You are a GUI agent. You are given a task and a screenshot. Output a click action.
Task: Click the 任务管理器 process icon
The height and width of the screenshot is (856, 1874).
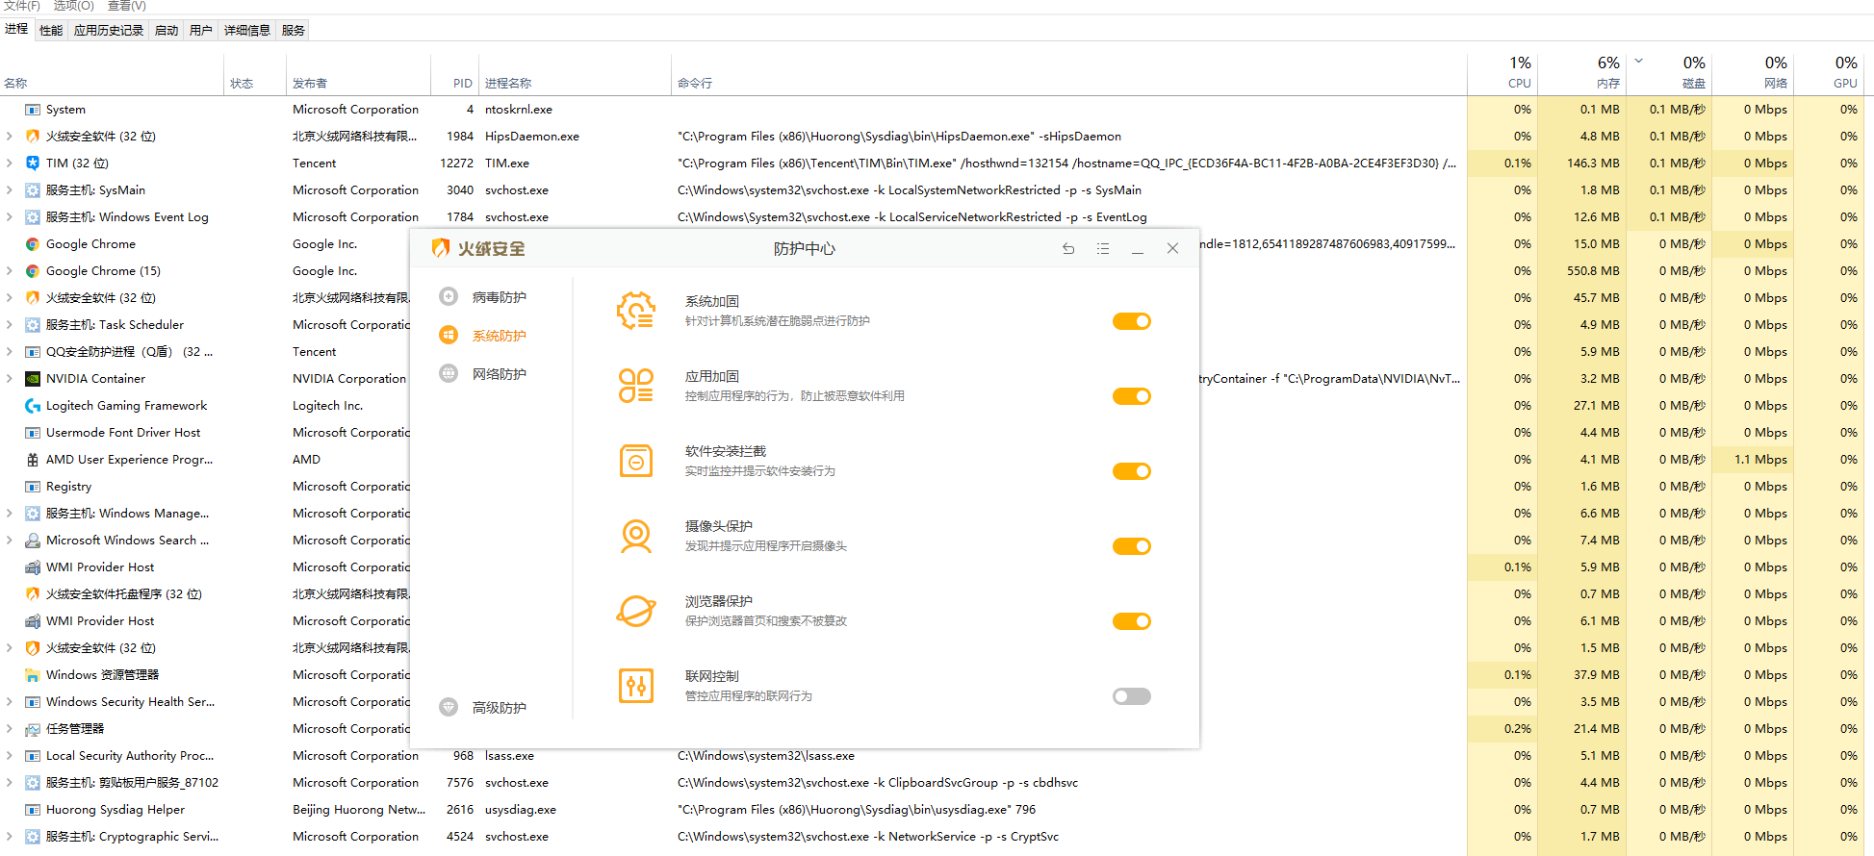click(33, 728)
